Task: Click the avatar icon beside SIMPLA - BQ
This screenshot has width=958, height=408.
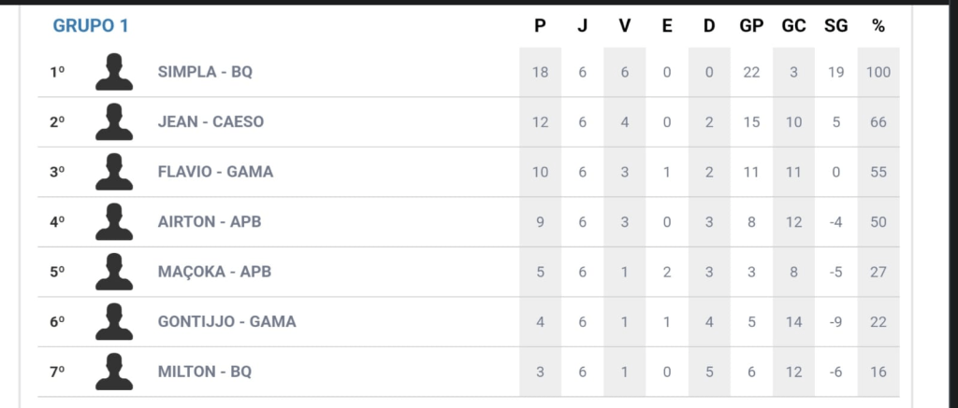Action: pyautogui.click(x=114, y=72)
